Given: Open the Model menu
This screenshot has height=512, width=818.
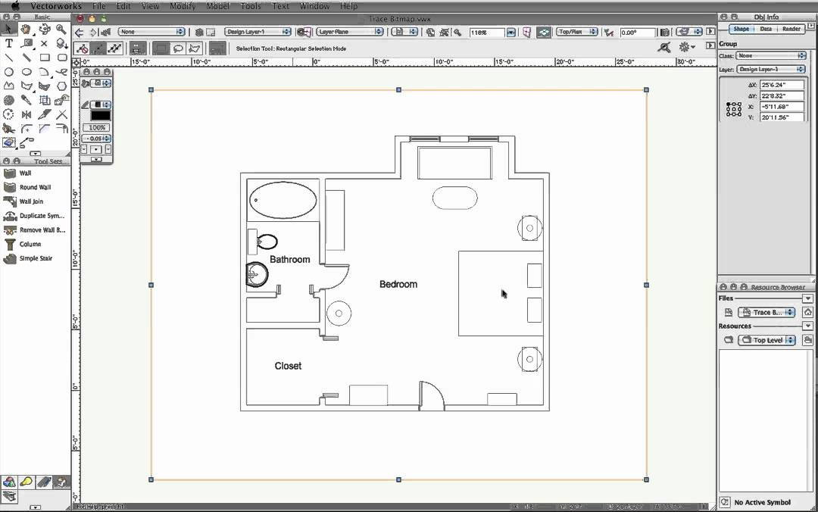Looking at the screenshot, I should click(x=218, y=6).
